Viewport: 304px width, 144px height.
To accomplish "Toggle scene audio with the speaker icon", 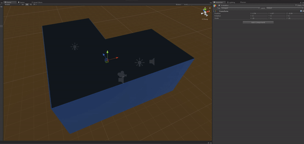I will point(31,5).
